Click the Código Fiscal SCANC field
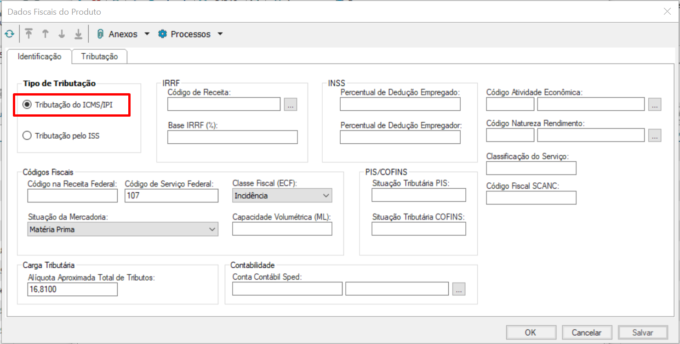 coord(531,197)
